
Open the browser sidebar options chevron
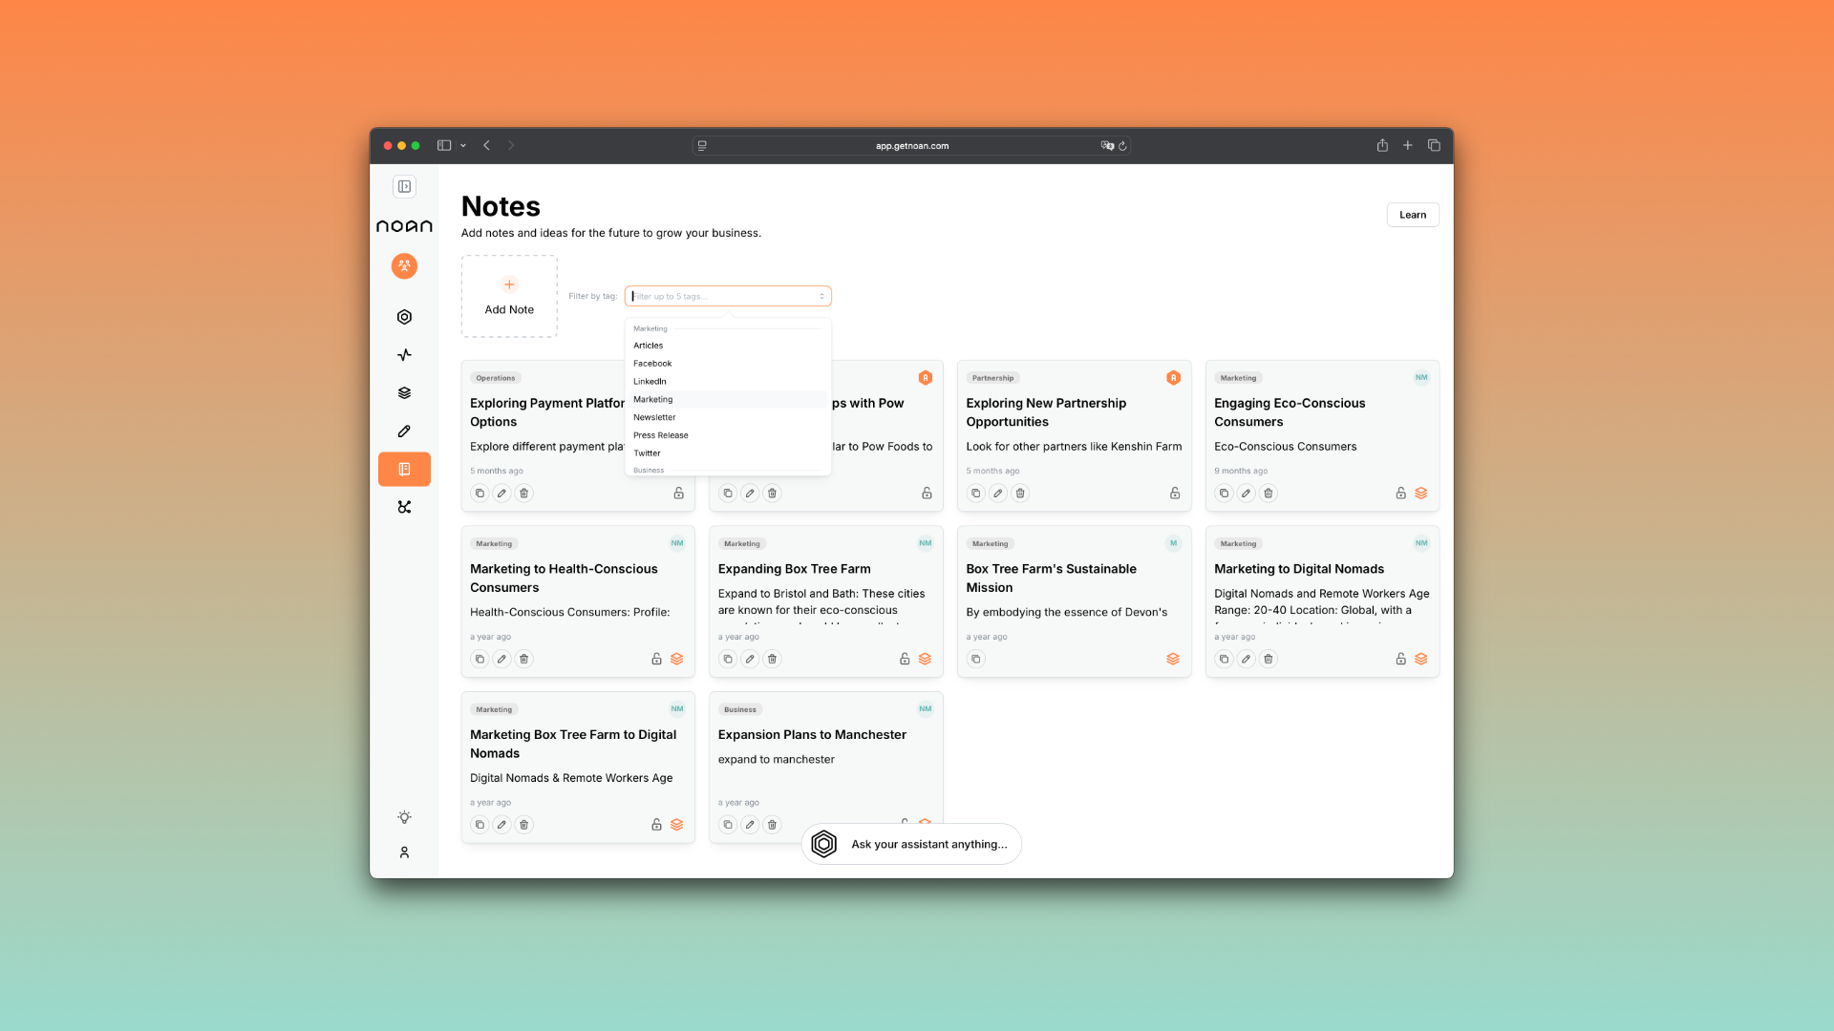point(463,146)
